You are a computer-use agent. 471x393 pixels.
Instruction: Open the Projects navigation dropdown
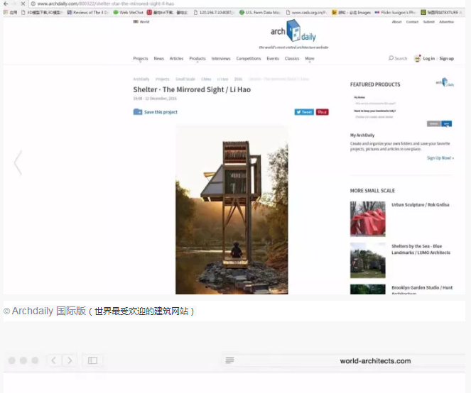point(141,59)
